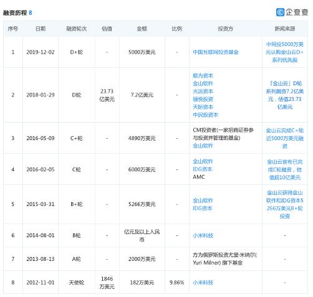Select date cell 2018-01-29

point(41,95)
